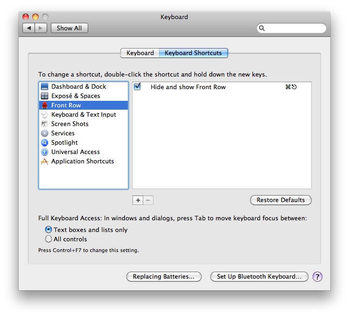This screenshot has height=316, width=349.
Task: Remove shortcut with the minus button
Action: (x=148, y=200)
